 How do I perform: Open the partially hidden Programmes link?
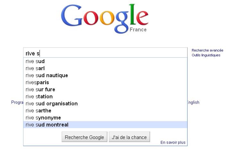(x=17, y=102)
